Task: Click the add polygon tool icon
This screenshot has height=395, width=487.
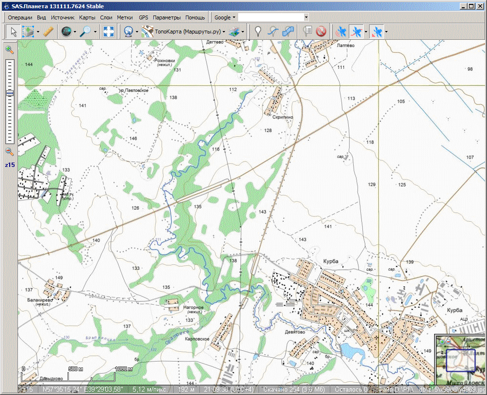Action: click(288, 32)
